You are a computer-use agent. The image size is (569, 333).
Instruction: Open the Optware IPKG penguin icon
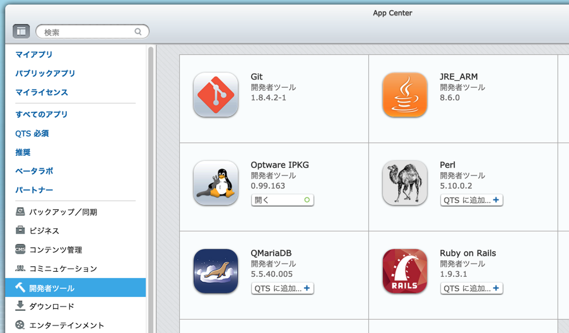coord(216,183)
